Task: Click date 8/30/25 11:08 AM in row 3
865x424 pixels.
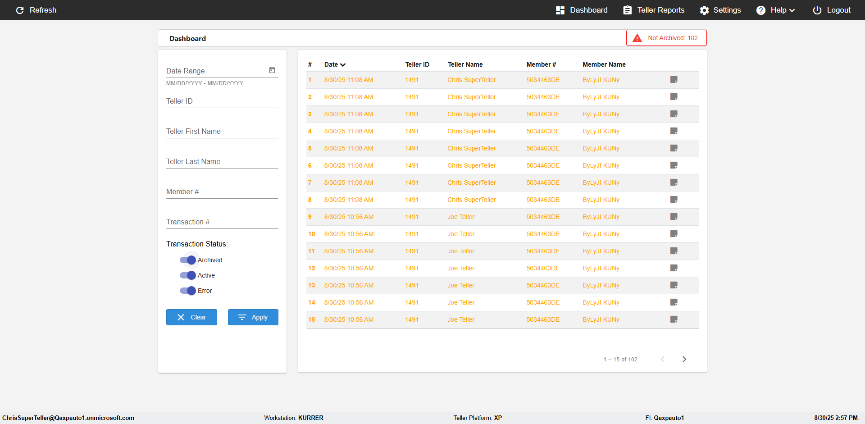Action: (349, 114)
